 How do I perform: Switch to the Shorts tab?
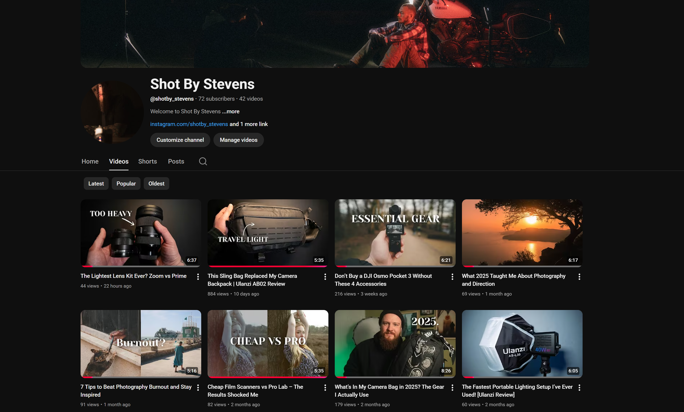pyautogui.click(x=147, y=161)
